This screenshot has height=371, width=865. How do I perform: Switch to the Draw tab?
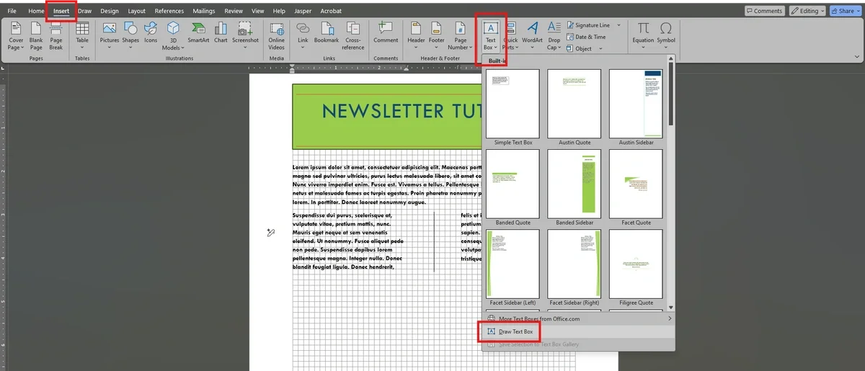[84, 11]
